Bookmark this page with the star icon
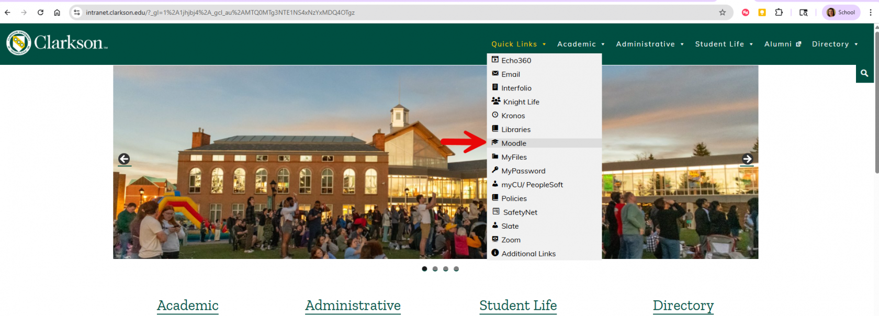Screen dimensions: 879x316 pos(723,13)
